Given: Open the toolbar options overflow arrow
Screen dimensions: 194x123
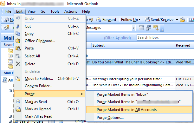Looking at the screenshot, I should click(x=162, y=28).
